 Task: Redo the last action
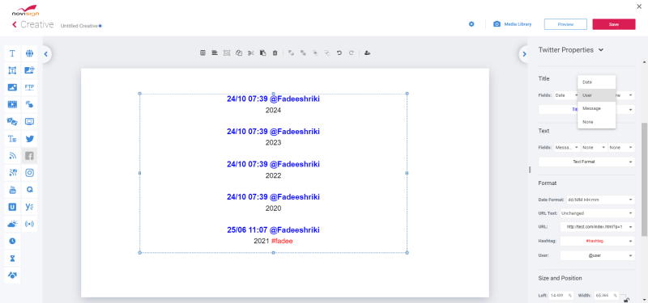pos(352,53)
